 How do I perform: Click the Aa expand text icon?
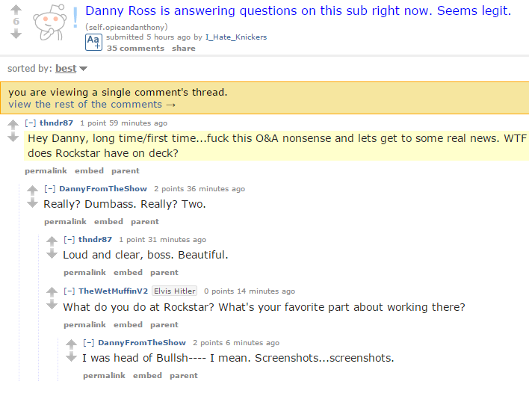(x=93, y=42)
